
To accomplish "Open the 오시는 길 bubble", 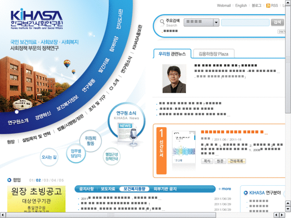I will (49, 157).
